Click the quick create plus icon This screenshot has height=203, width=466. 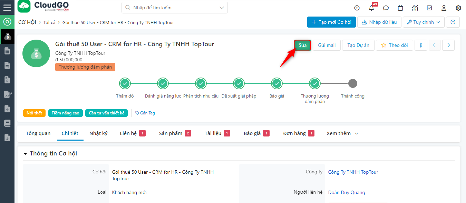point(357,8)
